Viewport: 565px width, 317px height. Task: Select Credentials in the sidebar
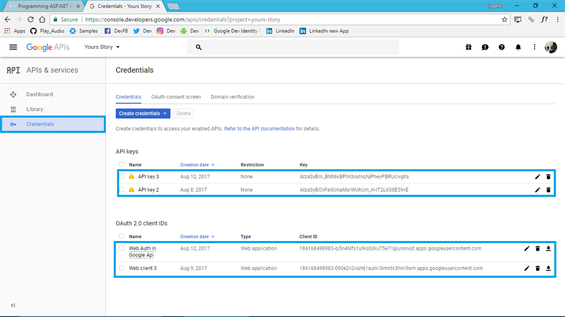tap(53, 124)
